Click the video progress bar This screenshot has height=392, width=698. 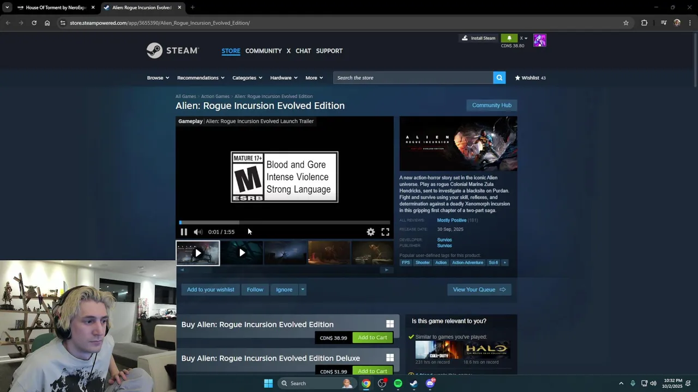284,222
